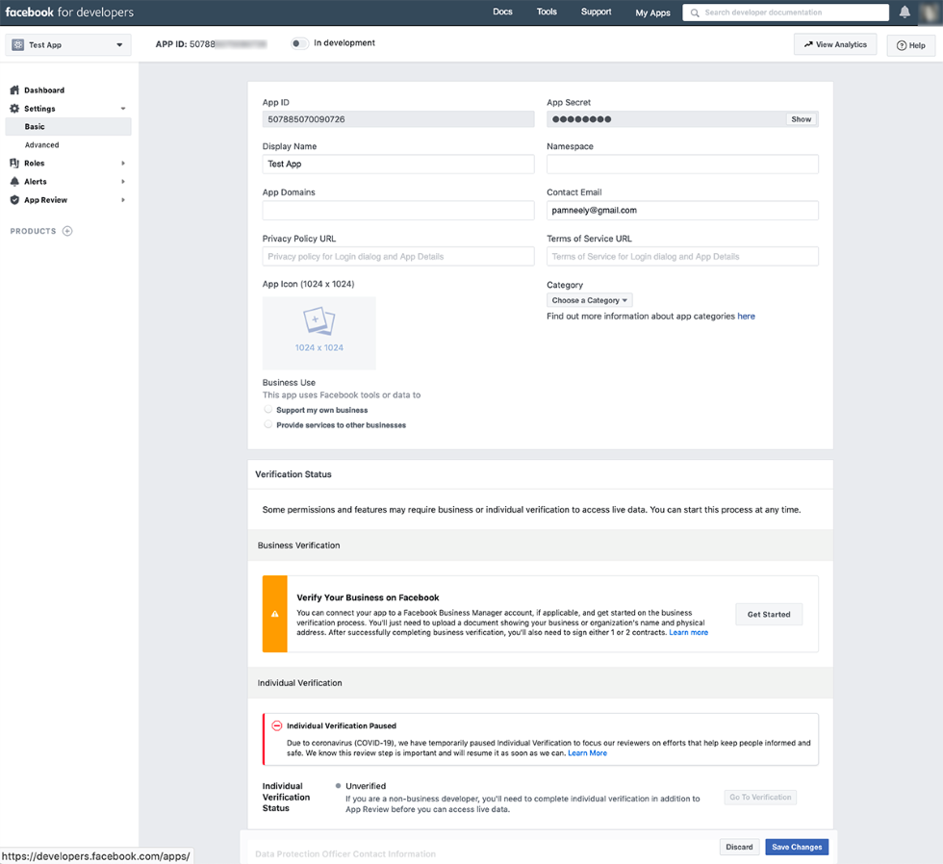The image size is (943, 864).
Task: Expand the Alerts submenu arrow
Action: (123, 182)
